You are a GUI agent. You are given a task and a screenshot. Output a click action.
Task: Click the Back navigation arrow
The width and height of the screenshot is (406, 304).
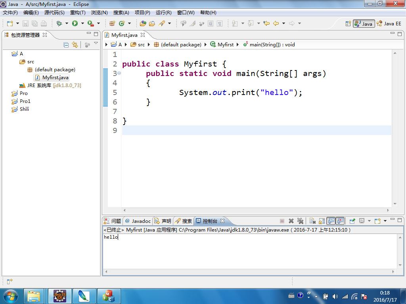click(x=276, y=23)
